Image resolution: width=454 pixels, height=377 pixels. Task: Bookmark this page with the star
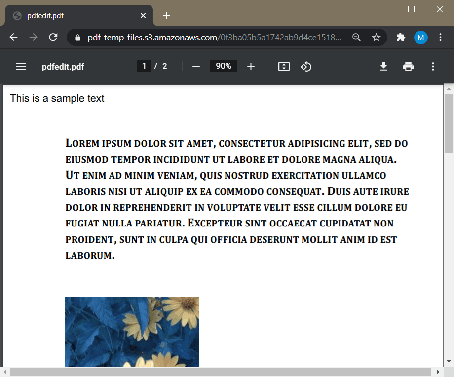pyautogui.click(x=376, y=37)
